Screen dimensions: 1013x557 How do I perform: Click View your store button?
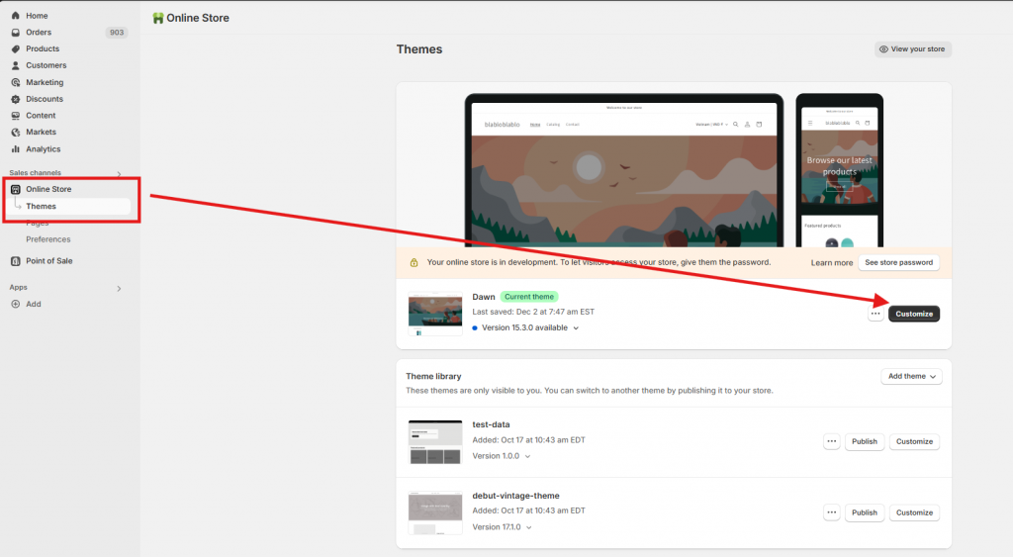coord(912,49)
